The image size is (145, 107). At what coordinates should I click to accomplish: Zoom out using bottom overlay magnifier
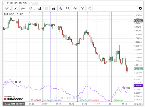62,98
